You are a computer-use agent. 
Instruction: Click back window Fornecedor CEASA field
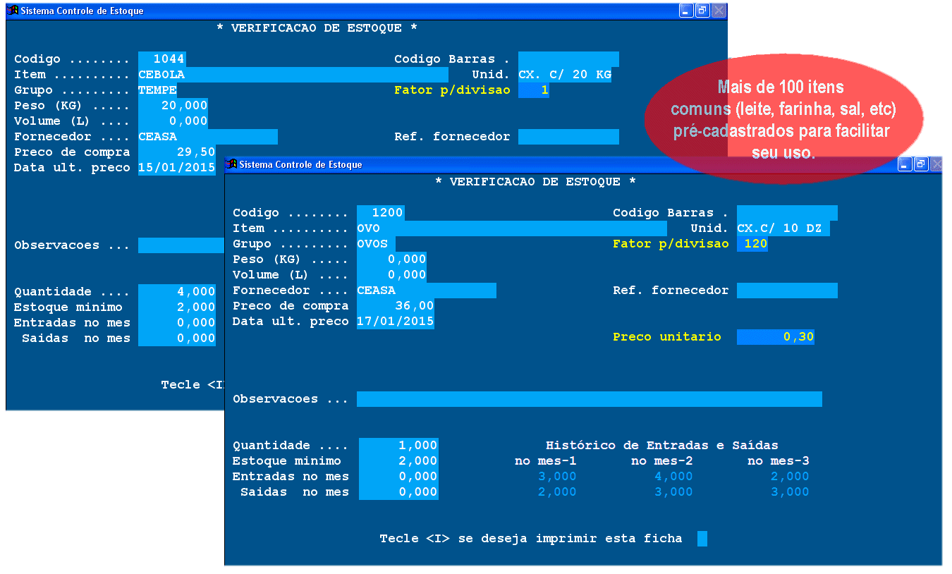[208, 137]
